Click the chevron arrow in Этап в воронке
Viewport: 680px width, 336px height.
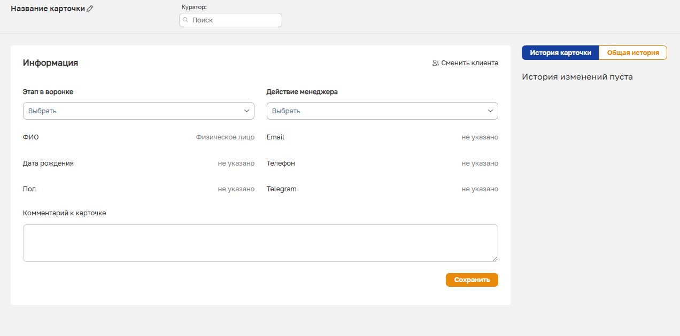[x=247, y=111]
